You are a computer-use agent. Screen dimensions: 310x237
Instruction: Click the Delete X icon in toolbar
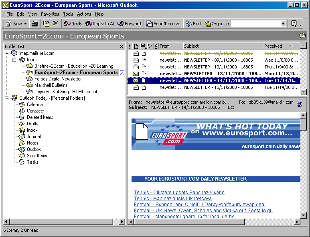click(56, 24)
